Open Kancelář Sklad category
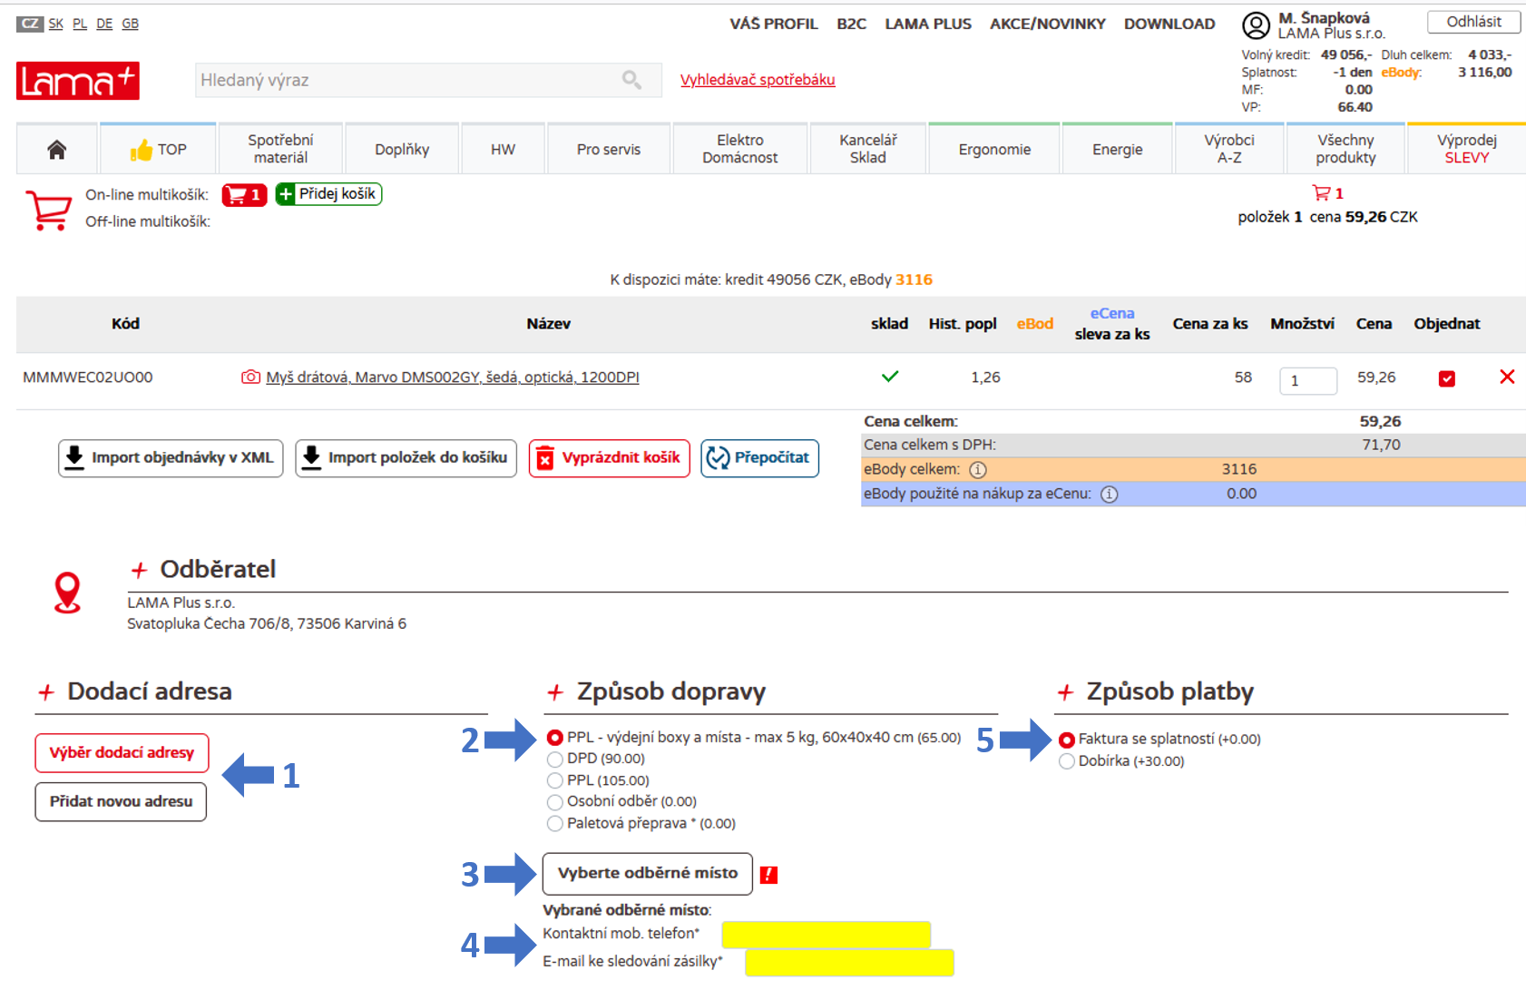Screen dimensions: 1526x990 click(867, 149)
